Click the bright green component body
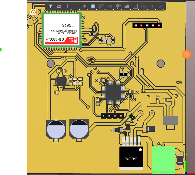 (163, 160)
